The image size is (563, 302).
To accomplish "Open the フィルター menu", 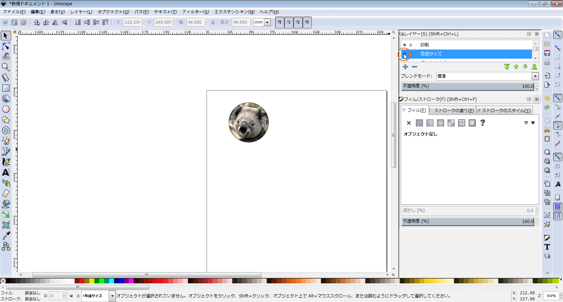I will pyautogui.click(x=195, y=12).
